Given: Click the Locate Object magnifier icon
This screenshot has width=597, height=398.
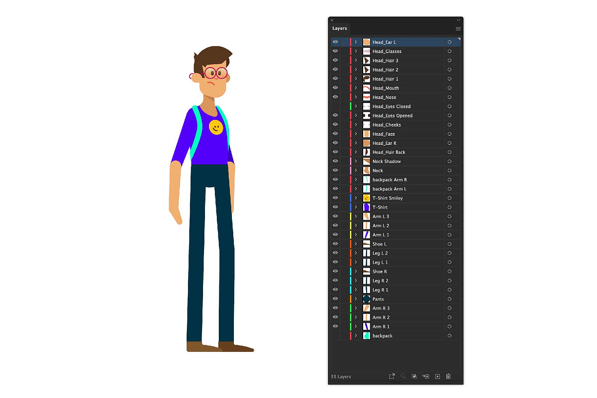Looking at the screenshot, I should coord(403,377).
